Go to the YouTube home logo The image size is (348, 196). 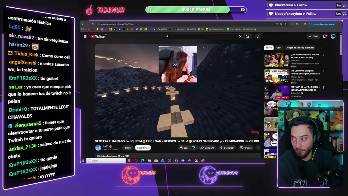pos(98,36)
